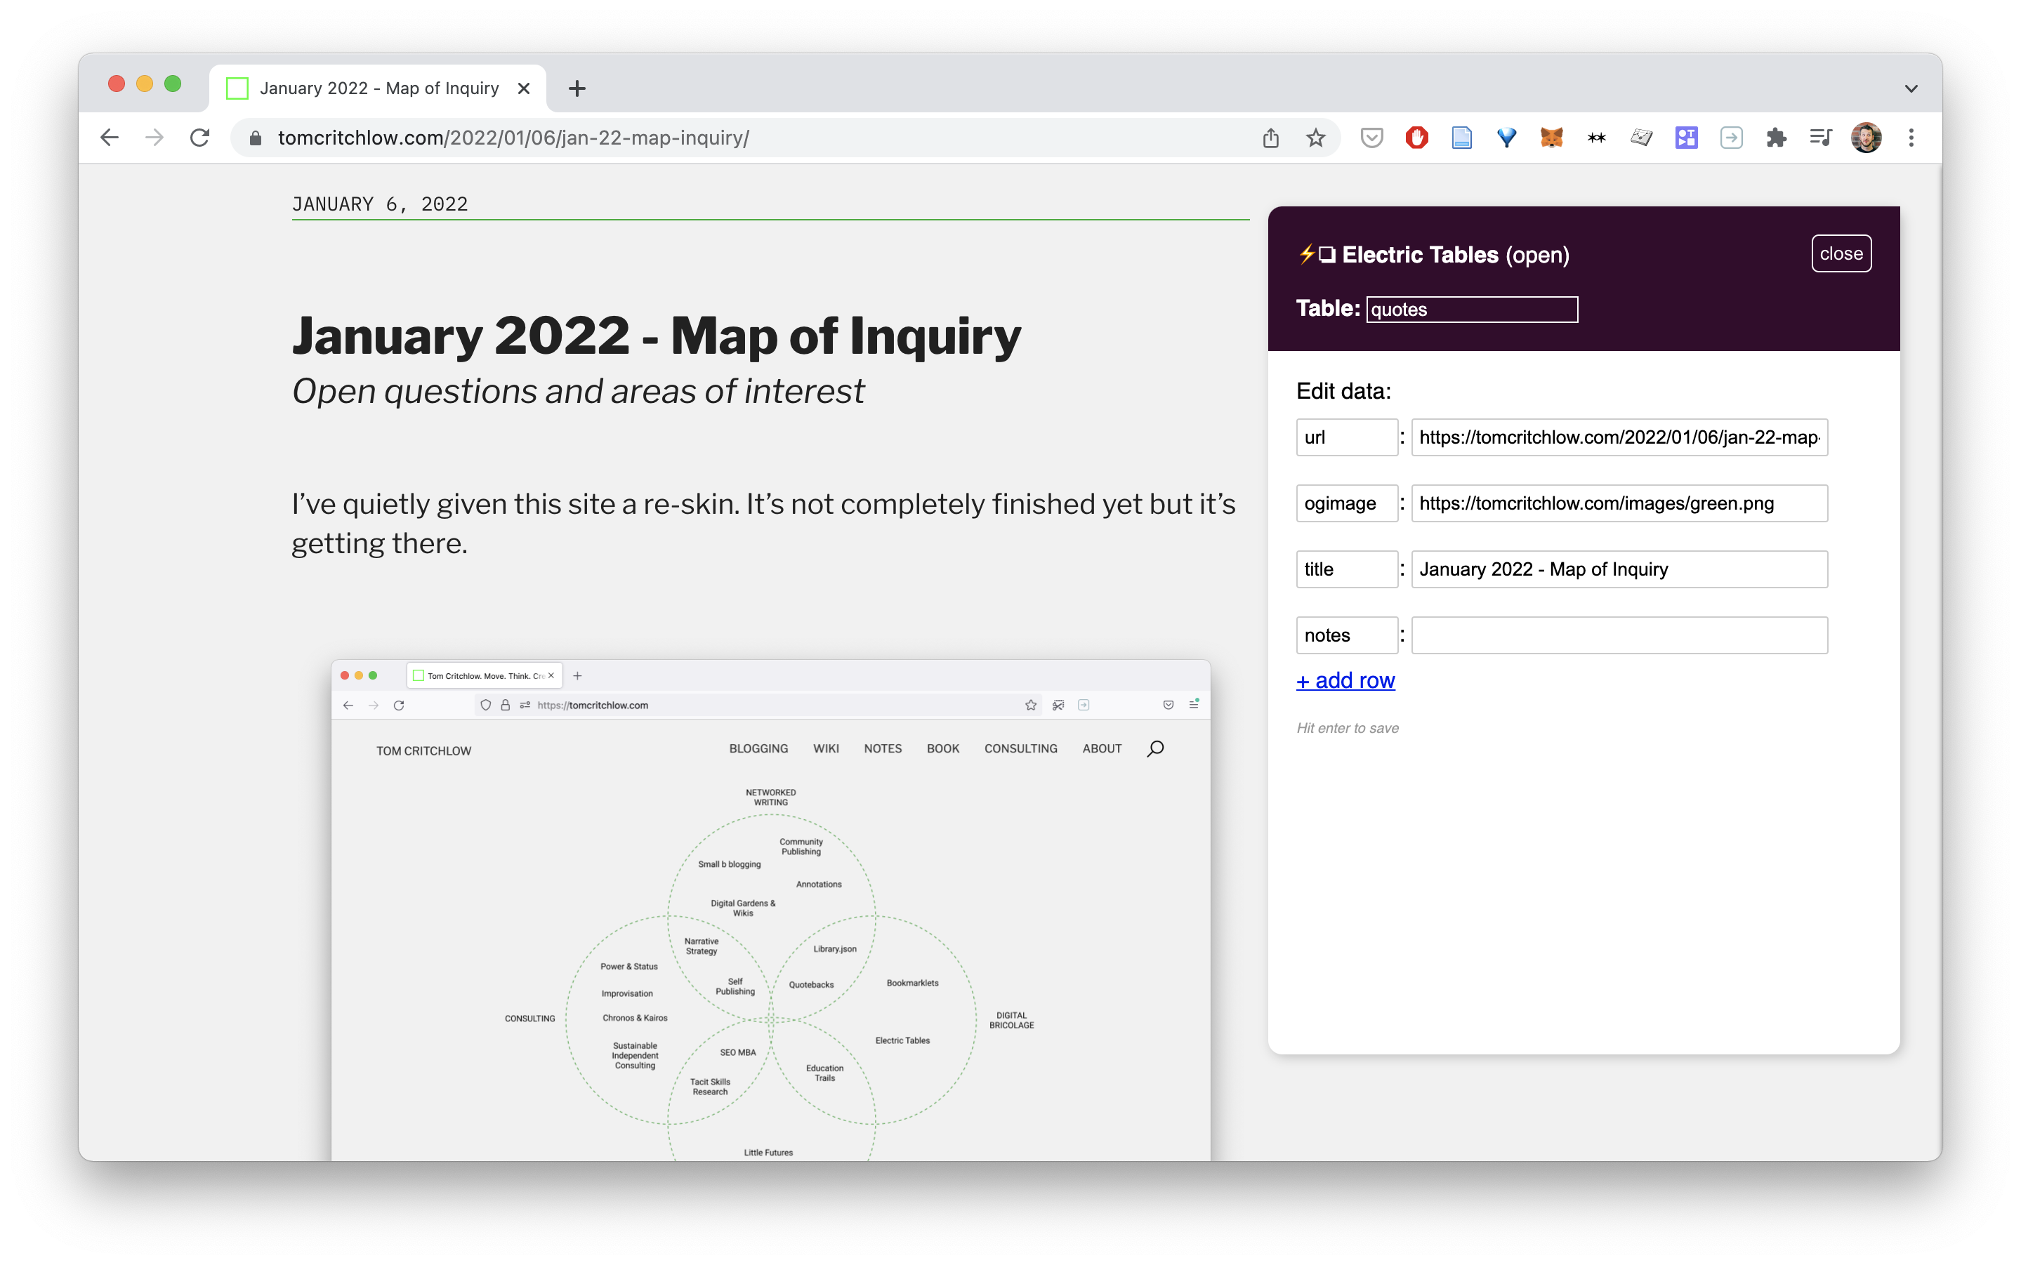
Task: Open the share page icon in the address bar
Action: pyautogui.click(x=1270, y=138)
